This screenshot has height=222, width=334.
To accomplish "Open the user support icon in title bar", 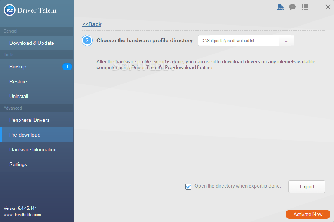I will click(280, 7).
